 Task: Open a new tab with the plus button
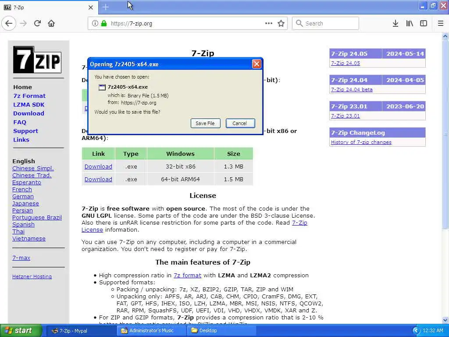pyautogui.click(x=106, y=7)
